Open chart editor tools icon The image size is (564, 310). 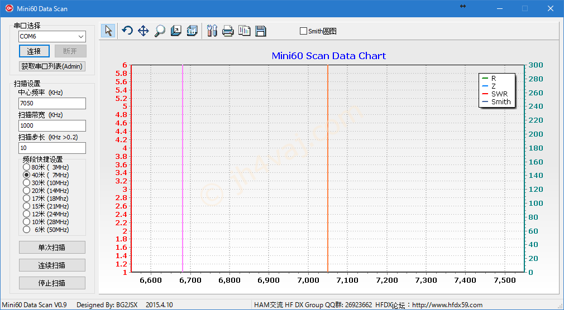tap(212, 31)
